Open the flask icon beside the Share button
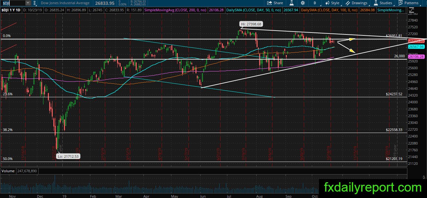Screen dimensions: 427x198 click(292, 3)
